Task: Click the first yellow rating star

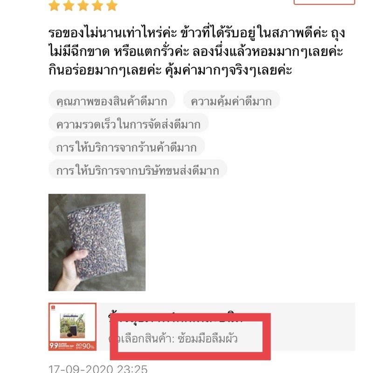Action: pyautogui.click(x=54, y=6)
